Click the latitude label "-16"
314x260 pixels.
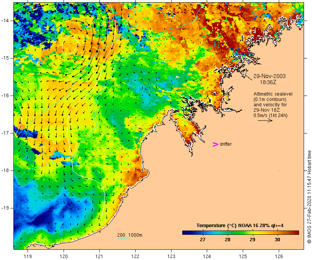(5, 96)
